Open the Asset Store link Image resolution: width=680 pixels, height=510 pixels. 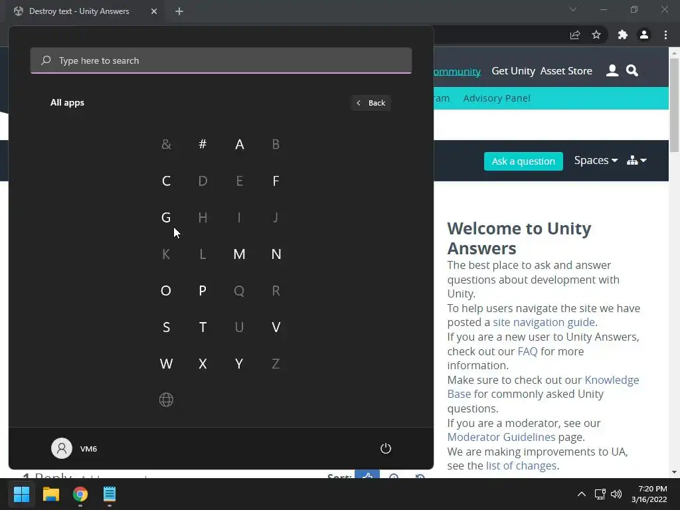pyautogui.click(x=566, y=71)
